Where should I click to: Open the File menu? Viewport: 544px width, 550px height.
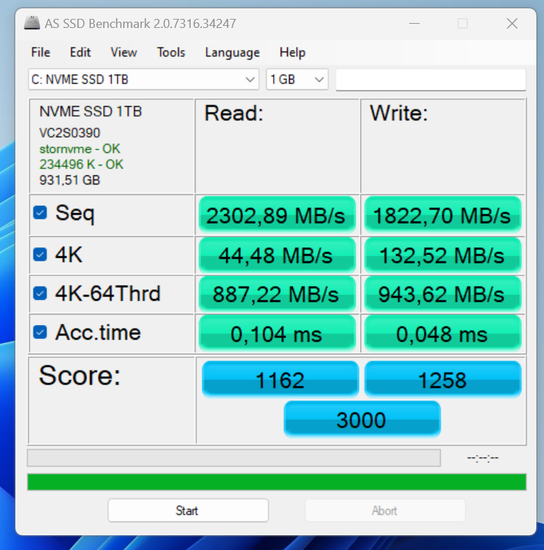click(x=41, y=52)
